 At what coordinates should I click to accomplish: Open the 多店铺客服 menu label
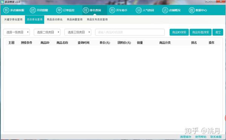coord(17,10)
